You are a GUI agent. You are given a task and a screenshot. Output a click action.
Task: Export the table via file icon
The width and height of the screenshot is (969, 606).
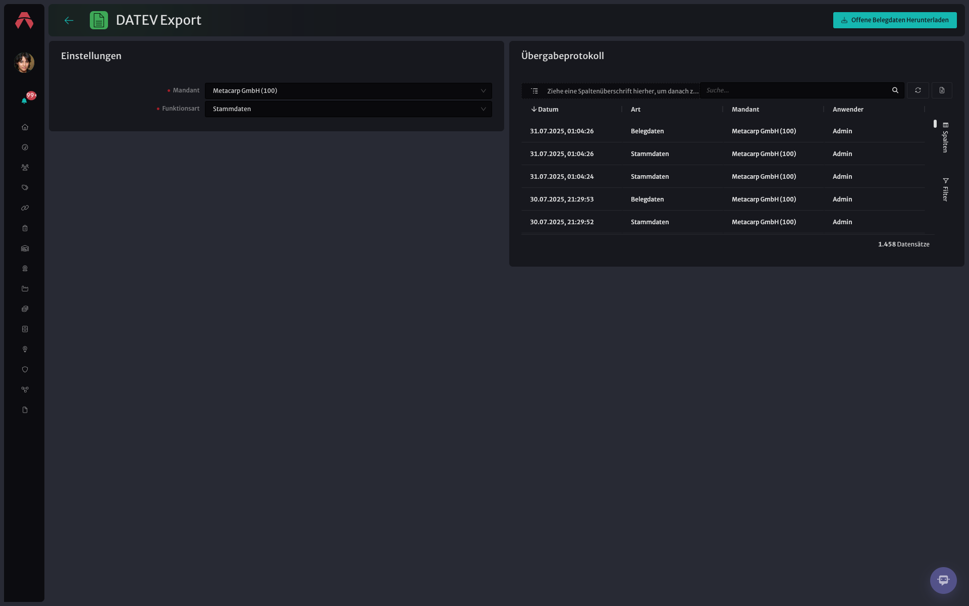click(x=942, y=90)
